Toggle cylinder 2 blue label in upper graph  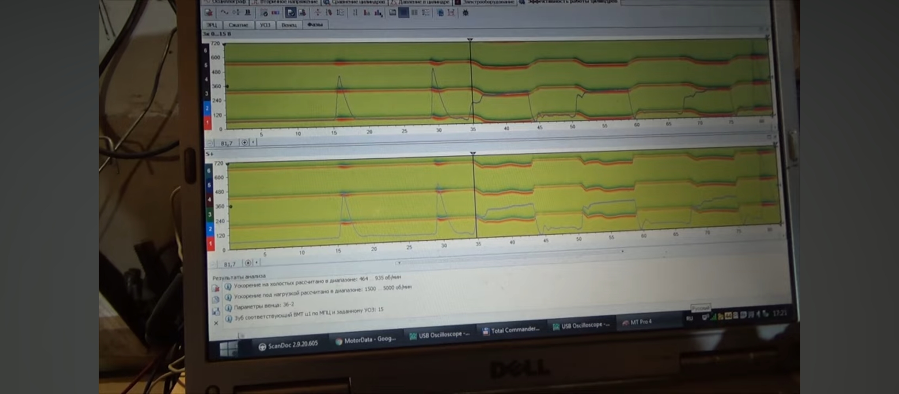[207, 108]
